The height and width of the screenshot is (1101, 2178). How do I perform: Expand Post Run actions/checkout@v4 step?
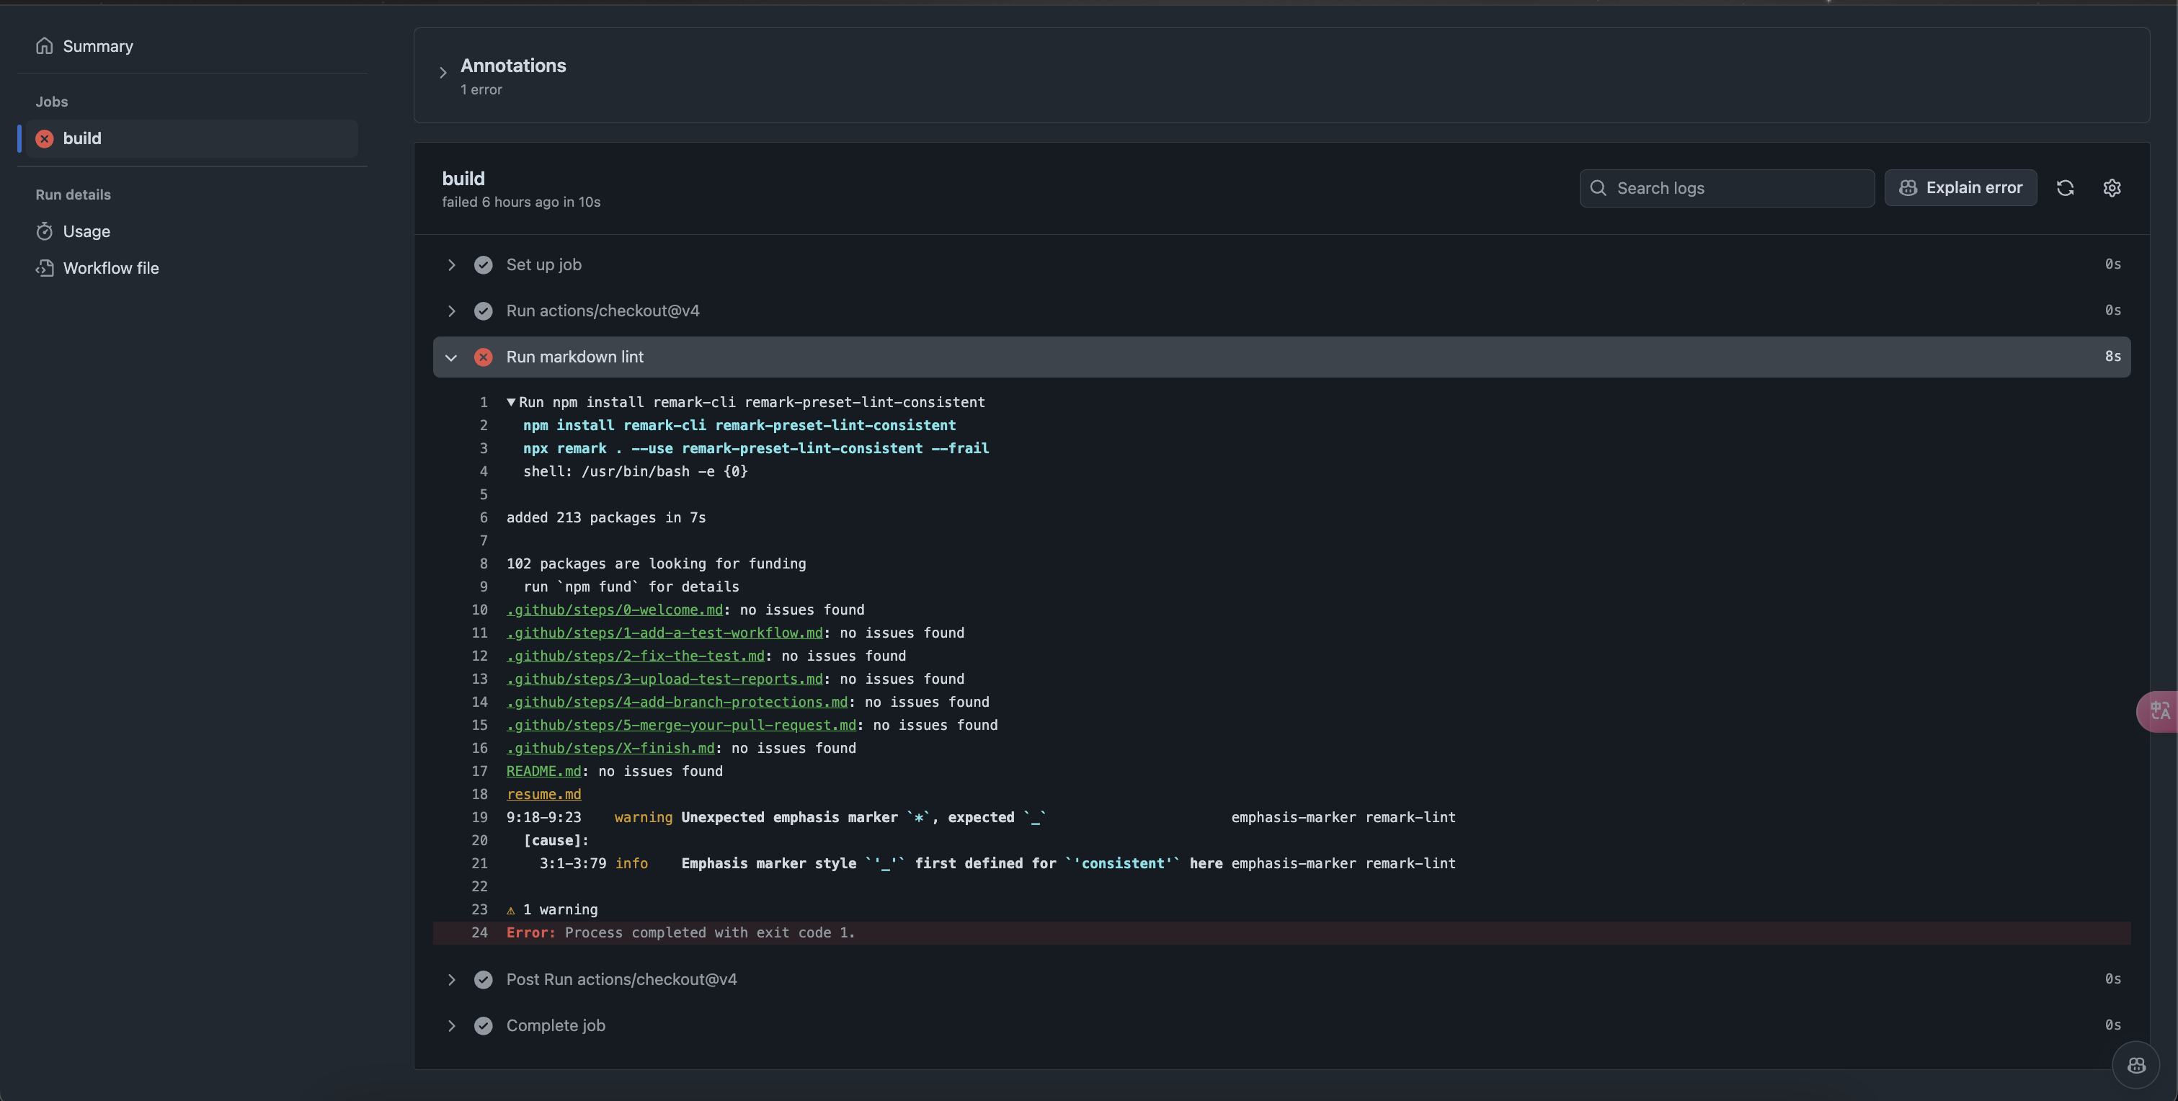[x=451, y=979]
